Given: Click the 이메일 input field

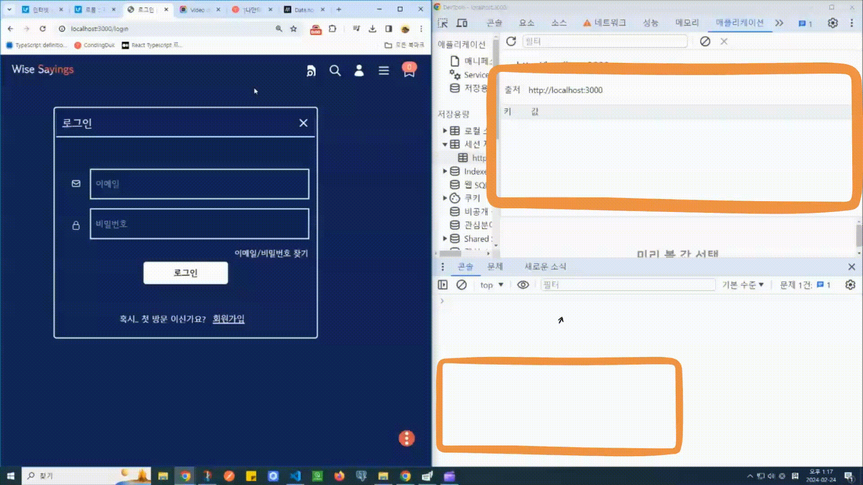Looking at the screenshot, I should pos(199,184).
